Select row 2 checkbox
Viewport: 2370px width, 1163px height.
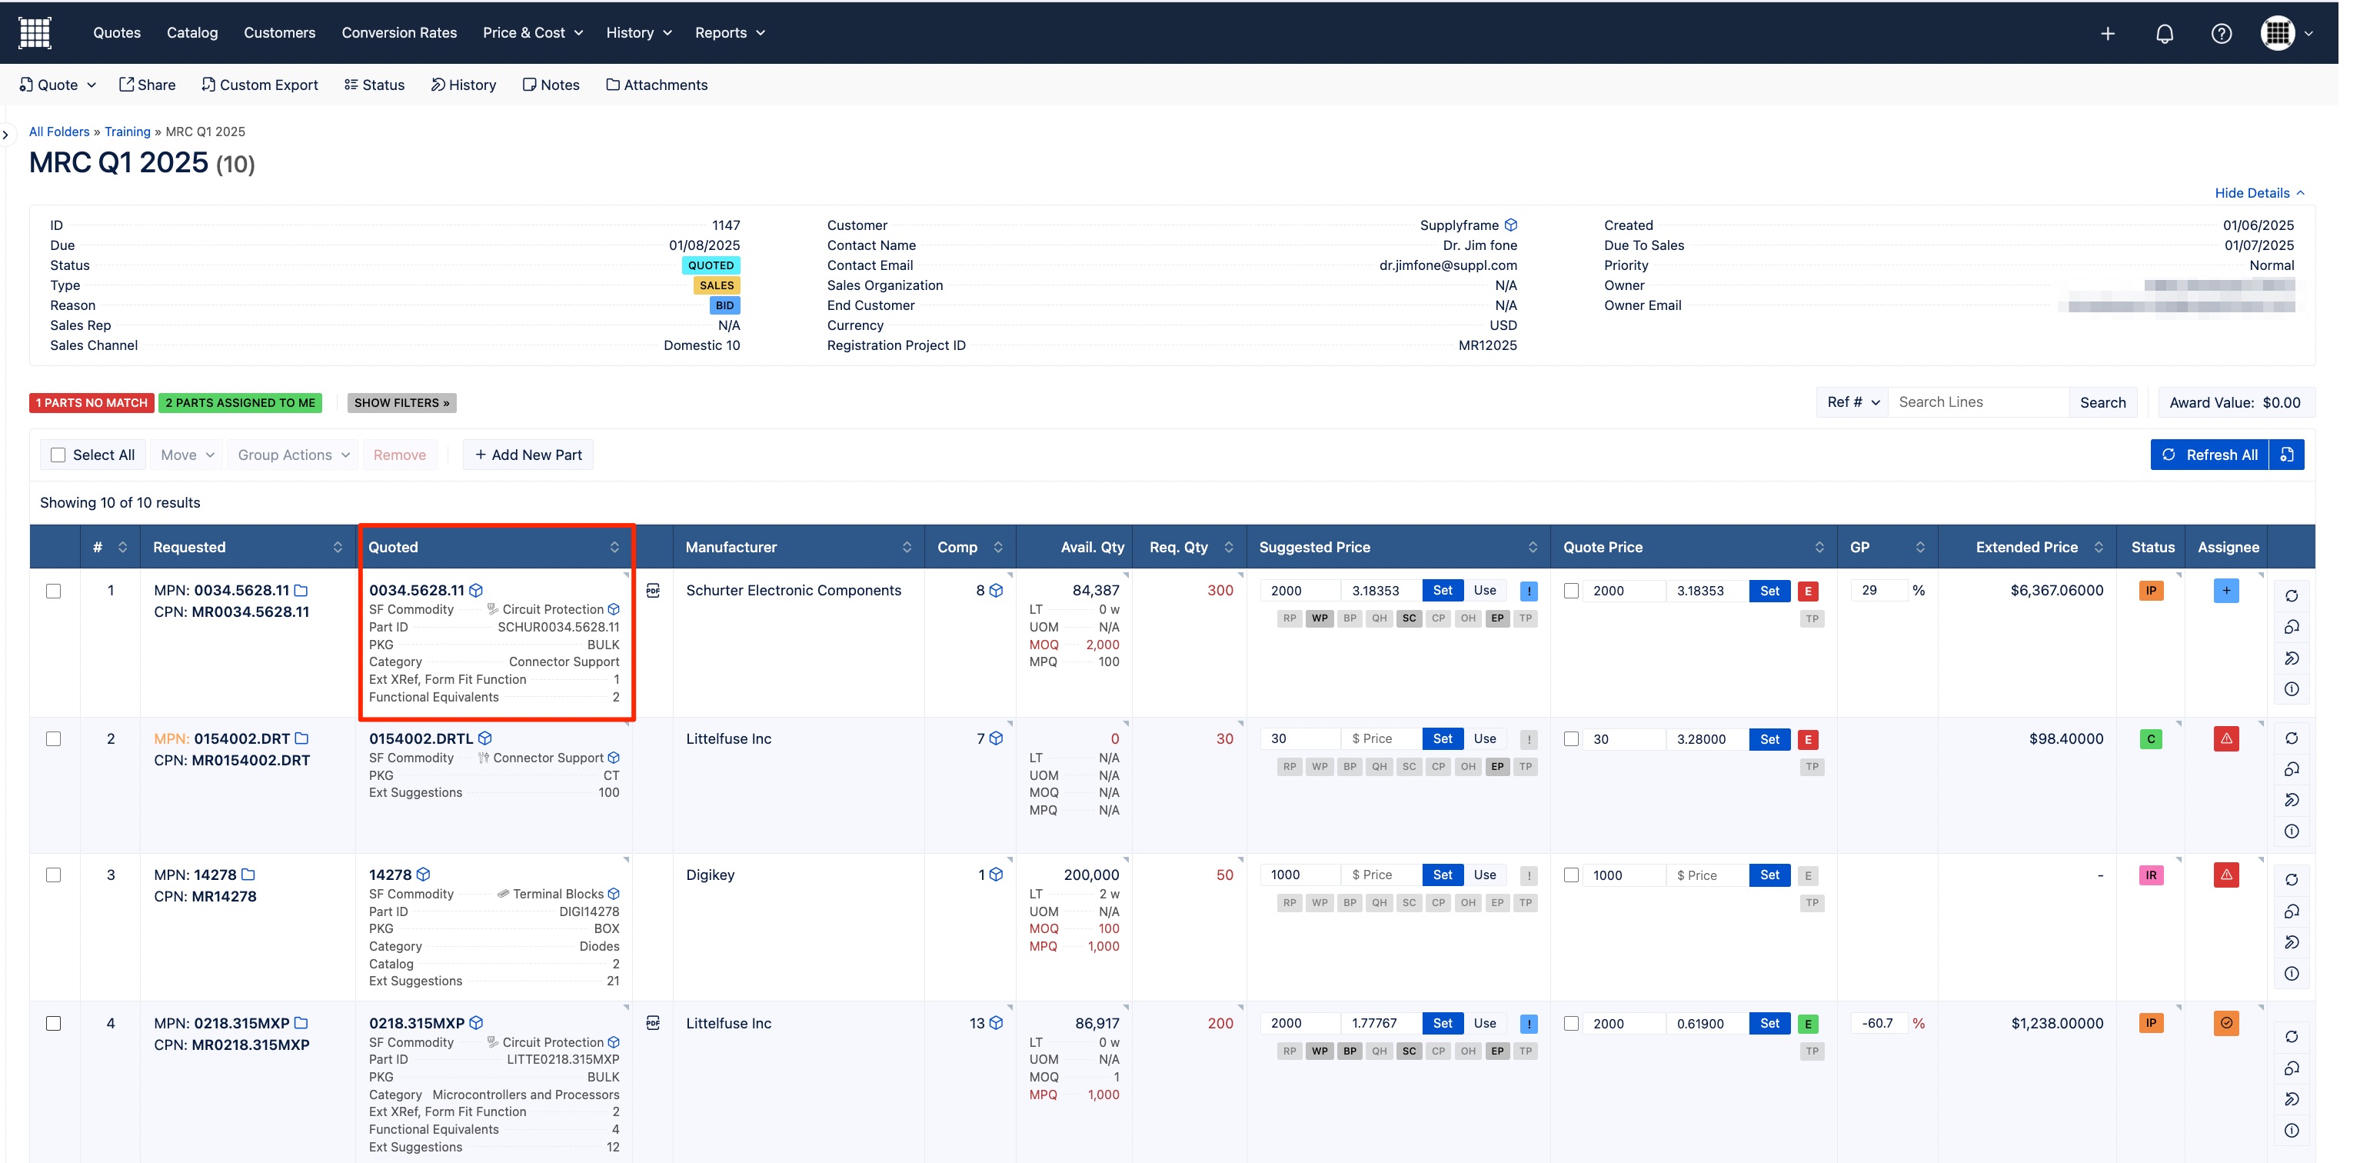coord(53,739)
